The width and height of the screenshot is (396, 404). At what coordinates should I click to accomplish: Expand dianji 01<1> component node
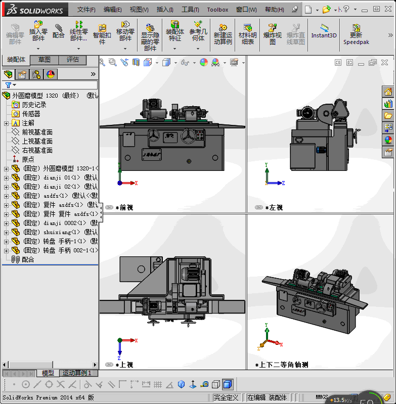(x=6, y=178)
